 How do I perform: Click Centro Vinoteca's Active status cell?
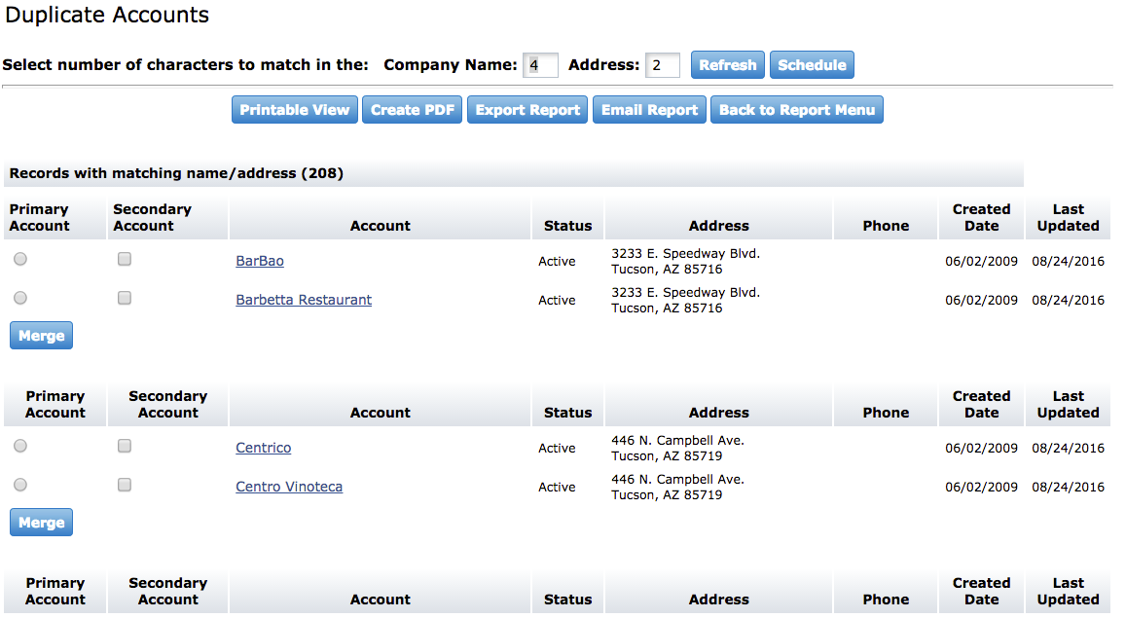coord(558,487)
